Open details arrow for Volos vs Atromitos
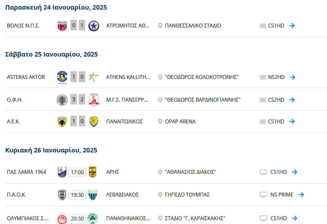The width and height of the screenshot is (327, 224). (x=292, y=26)
